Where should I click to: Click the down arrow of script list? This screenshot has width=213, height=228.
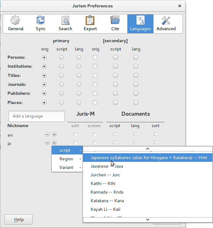pos(148,220)
